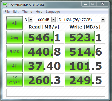Open the Help menu

(39, 12)
